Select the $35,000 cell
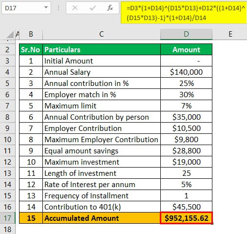 pyautogui.click(x=186, y=117)
